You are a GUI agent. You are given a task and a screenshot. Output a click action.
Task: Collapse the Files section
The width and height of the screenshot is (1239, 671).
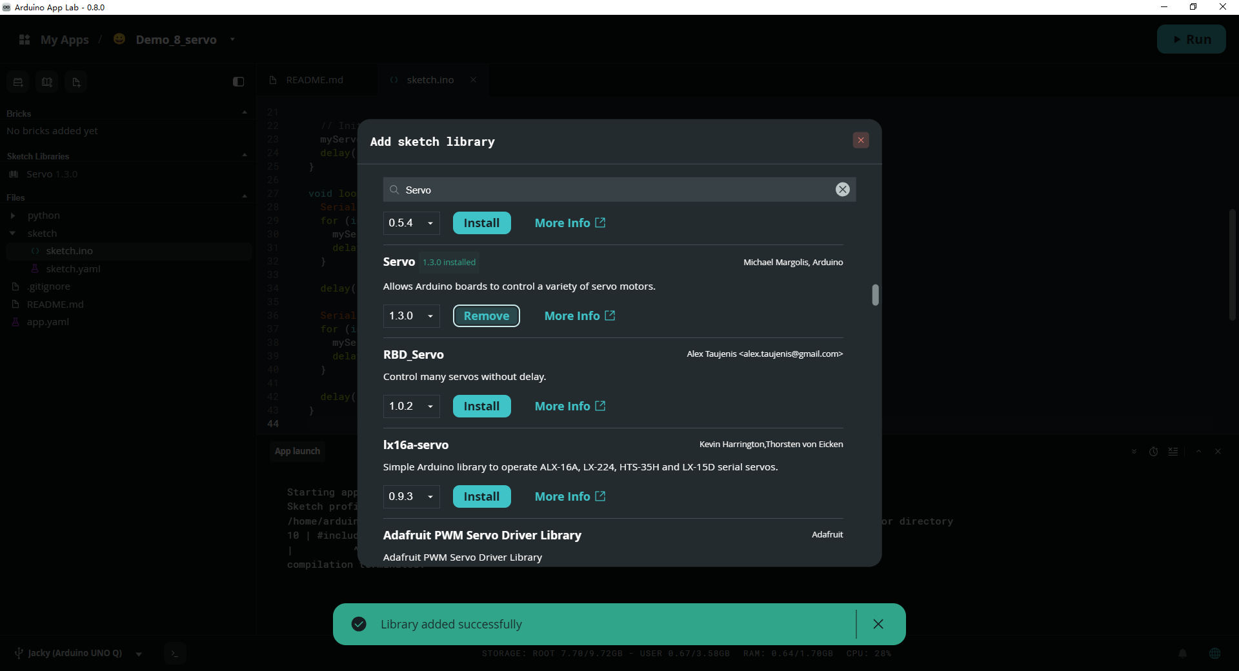pos(245,197)
